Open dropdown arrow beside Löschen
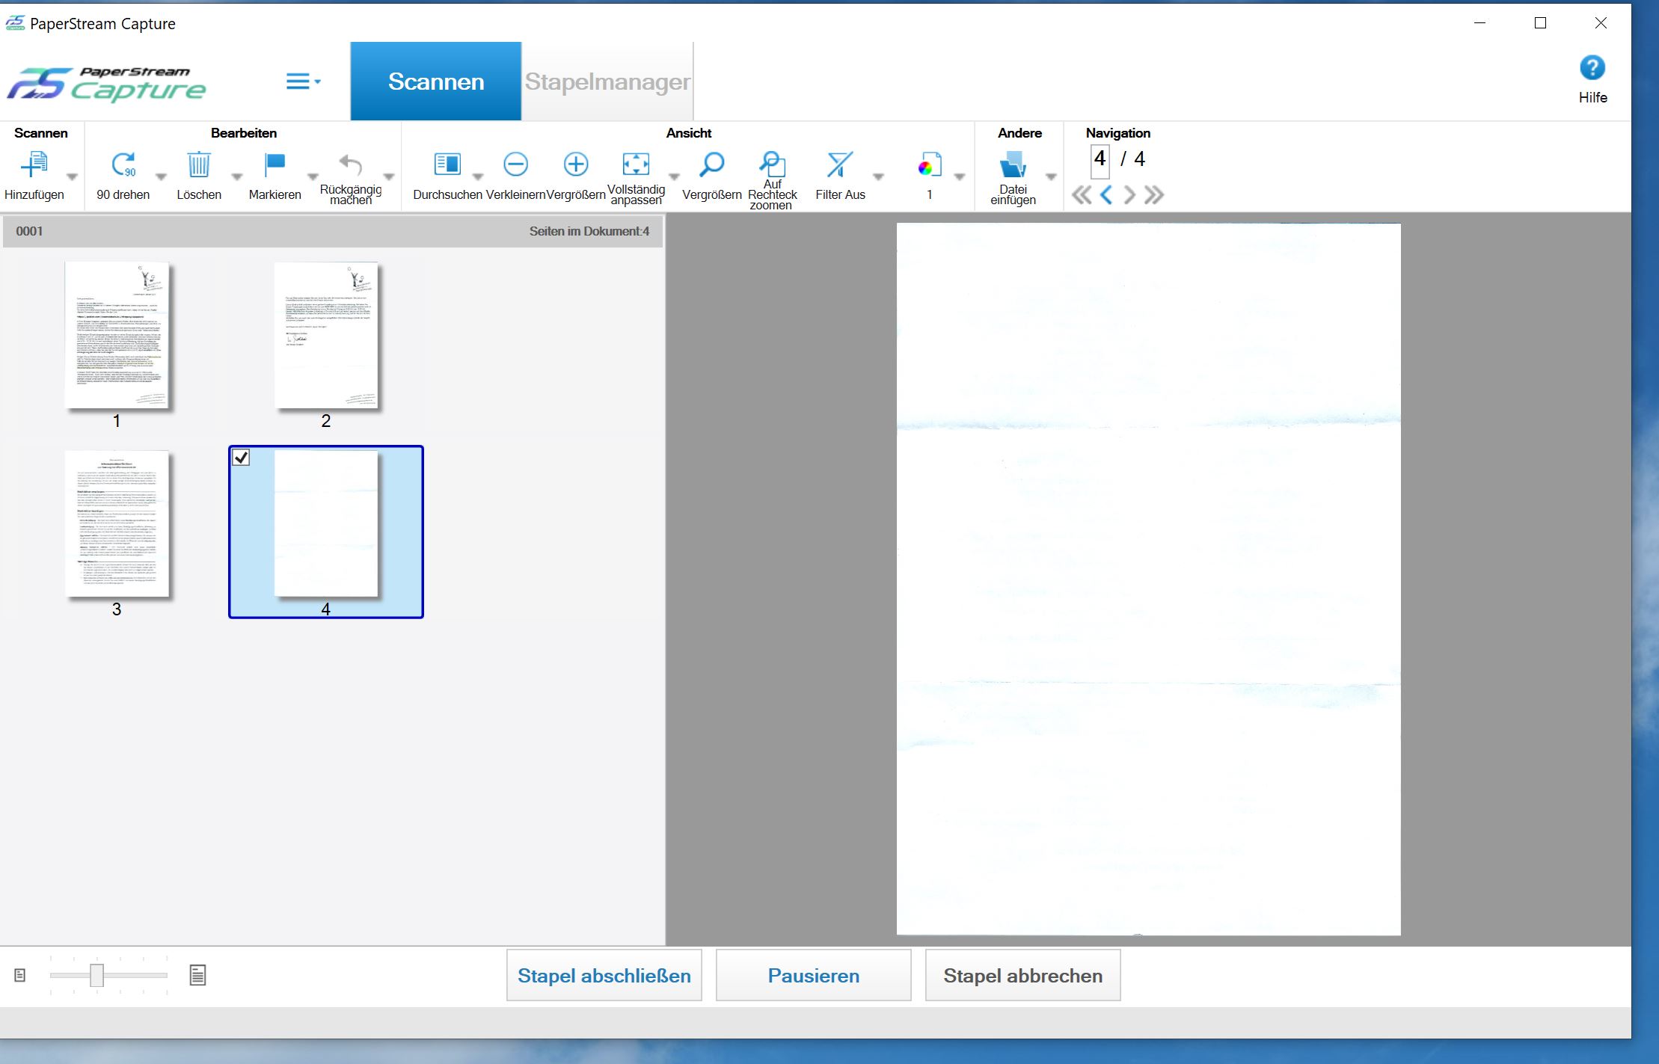Viewport: 1659px width, 1064px height. click(237, 177)
